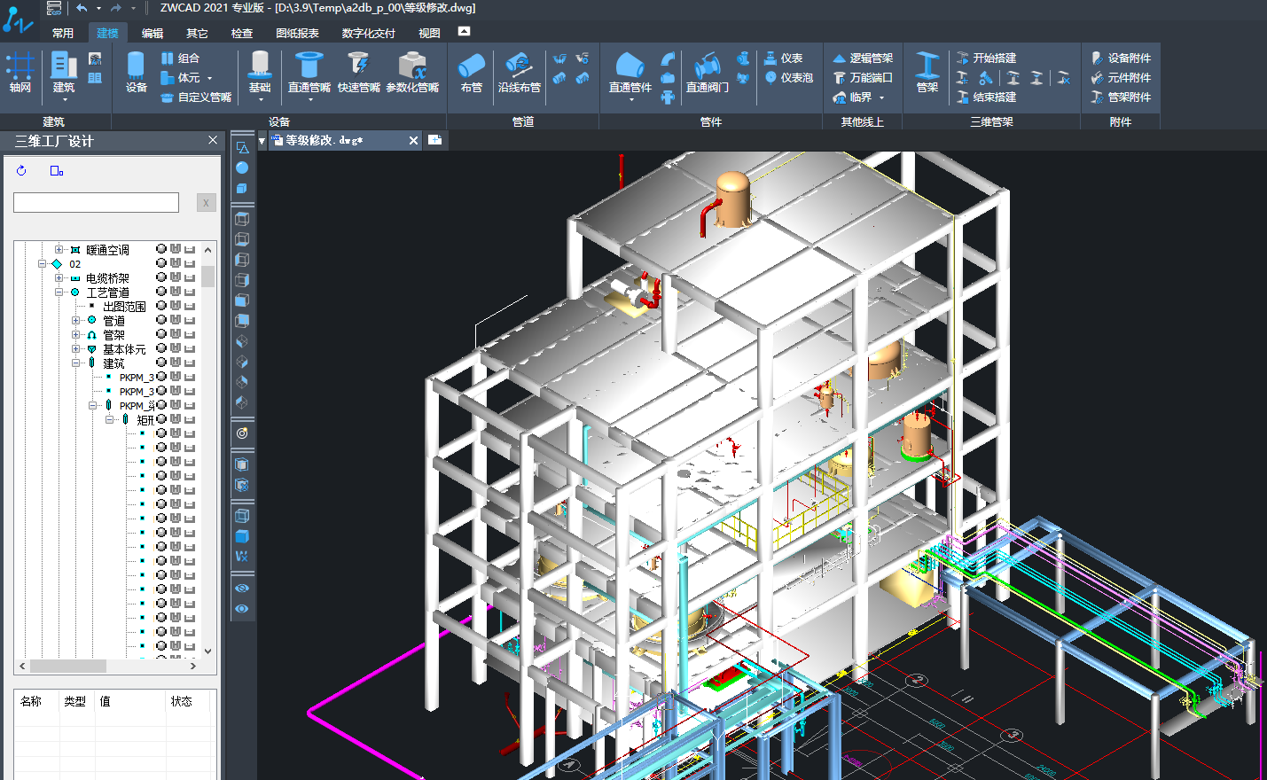Viewport: 1267px width, 780px height.
Task: Choose the 参数化管嘴 parametric nozzle tool
Action: pyautogui.click(x=412, y=71)
